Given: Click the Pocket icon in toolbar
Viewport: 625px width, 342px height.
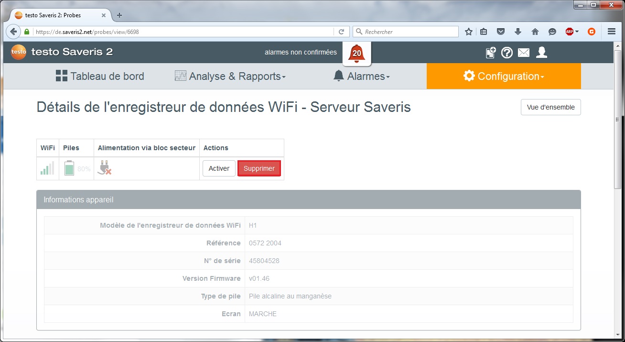Looking at the screenshot, I should 501,32.
